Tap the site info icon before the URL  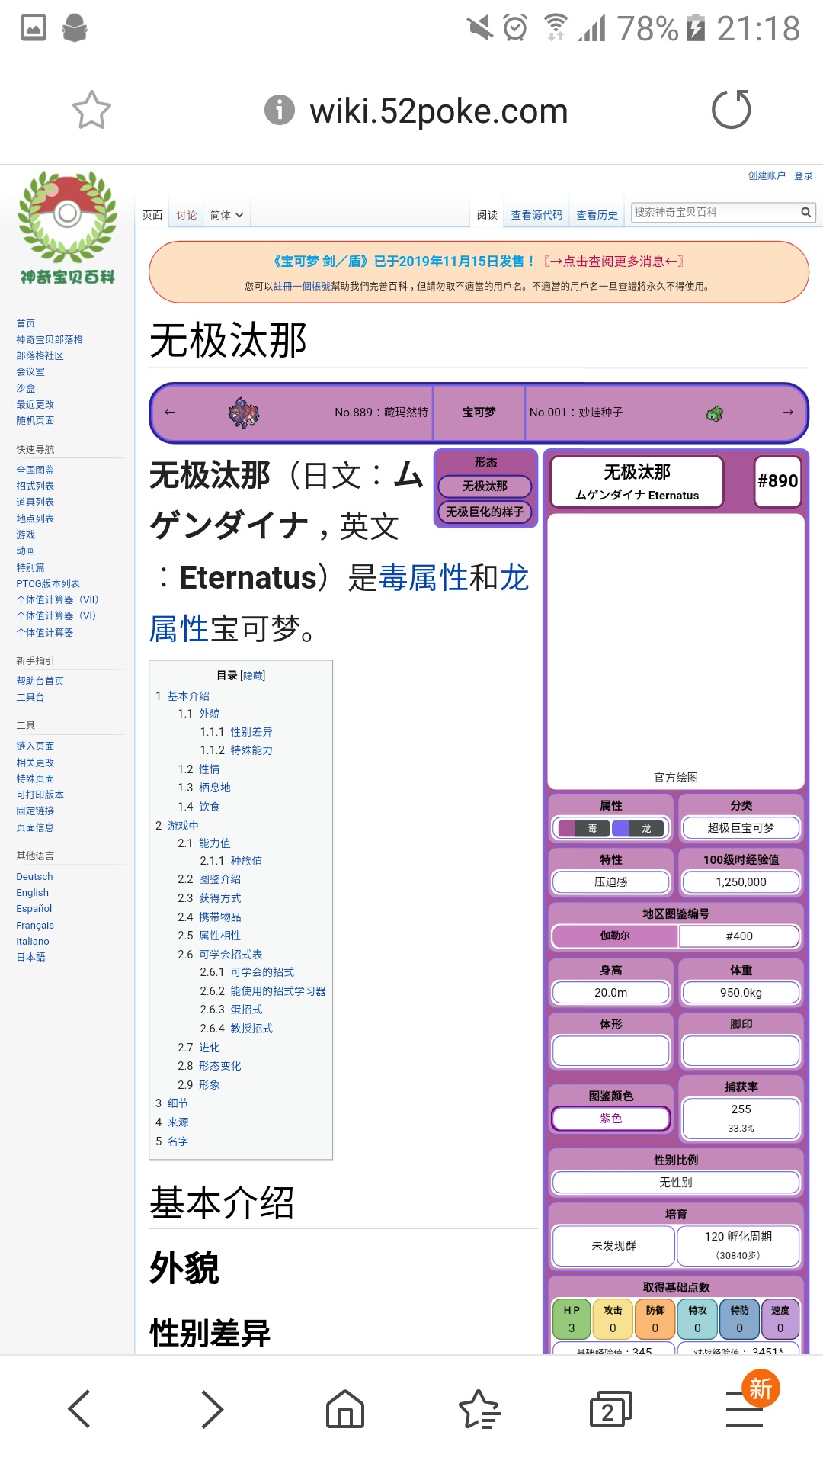[x=279, y=111]
